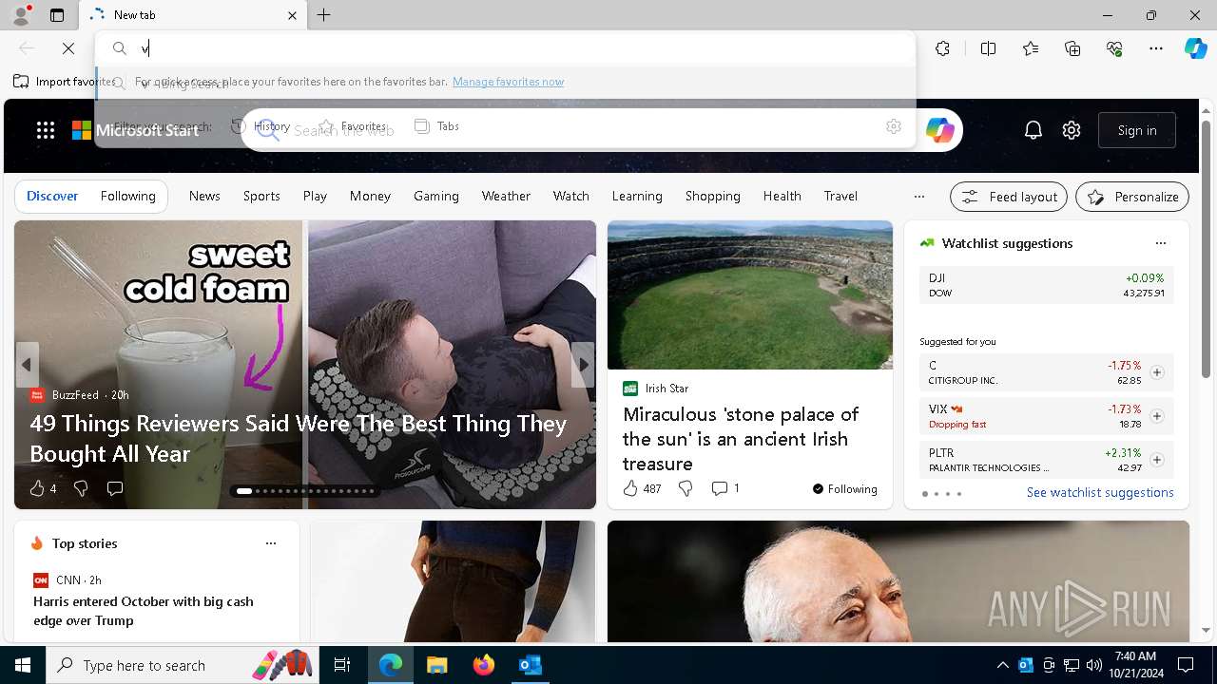Go to previous carousel slide

tap(27, 365)
